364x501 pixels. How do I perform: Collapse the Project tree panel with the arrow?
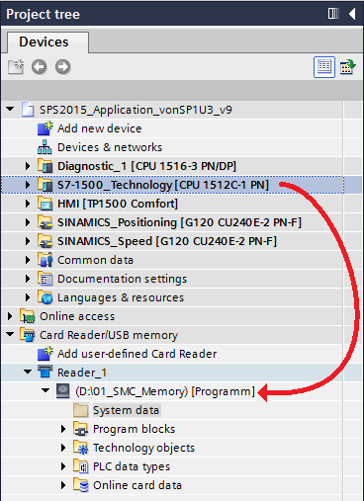(352, 14)
